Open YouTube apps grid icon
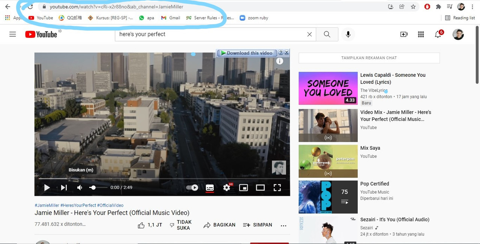The height and width of the screenshot is (244, 480). point(421,34)
